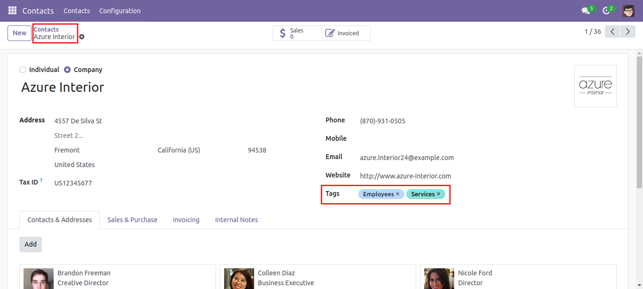
Task: Edit the ZIP field 94538
Action: (257, 150)
